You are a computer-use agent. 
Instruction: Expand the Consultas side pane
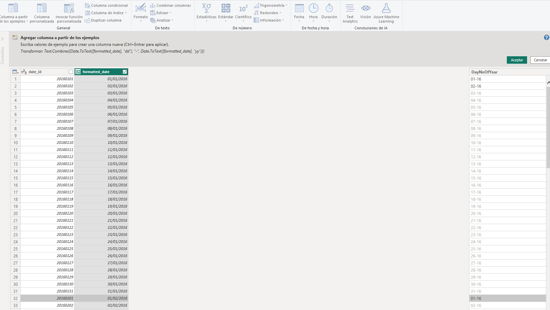click(2, 39)
